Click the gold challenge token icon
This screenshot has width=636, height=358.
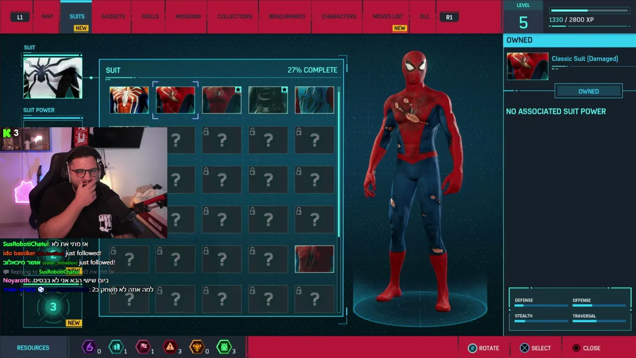click(x=197, y=347)
